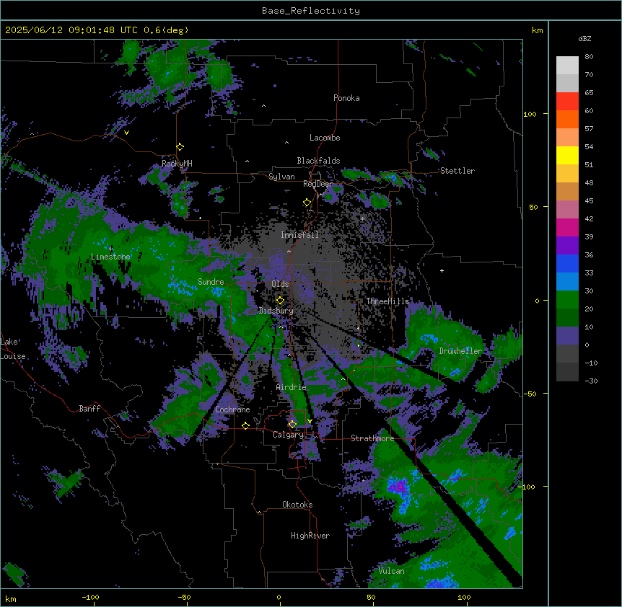Pick the magenta 39-42 dBZ color swatch
The image size is (622, 607).
[567, 227]
